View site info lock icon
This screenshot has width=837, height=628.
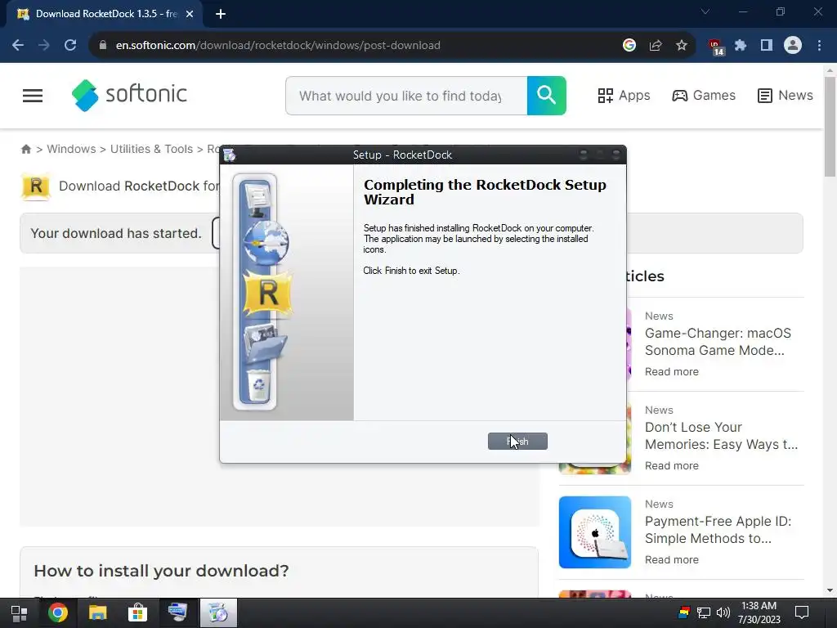pyautogui.click(x=102, y=46)
